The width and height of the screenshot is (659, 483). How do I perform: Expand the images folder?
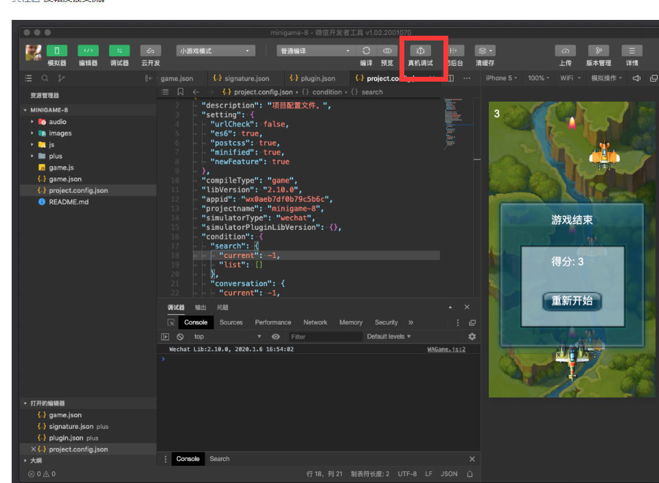point(32,133)
